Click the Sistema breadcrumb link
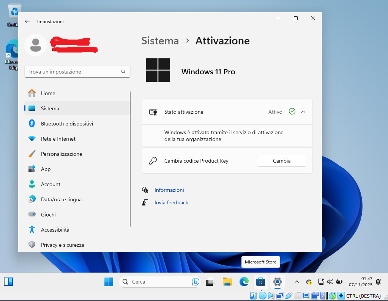388x301 pixels. [160, 41]
